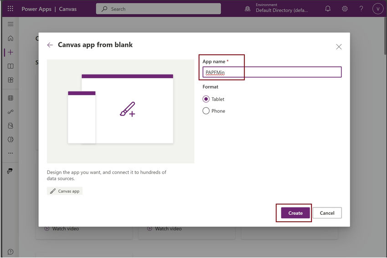387x258 pixels.
Task: Open the settings gear icon
Action: 345,9
